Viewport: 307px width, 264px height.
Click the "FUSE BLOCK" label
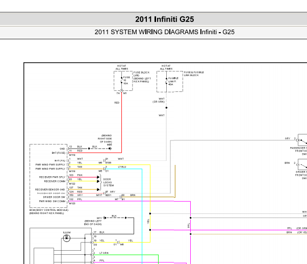tap(142, 73)
